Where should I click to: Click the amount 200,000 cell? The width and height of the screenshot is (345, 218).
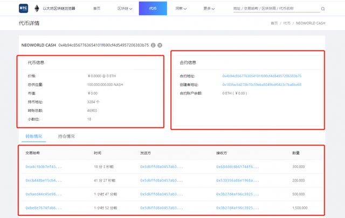[x=299, y=180]
